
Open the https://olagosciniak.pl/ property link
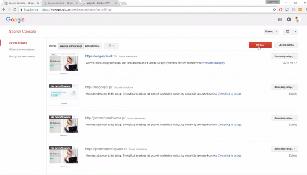(101, 56)
